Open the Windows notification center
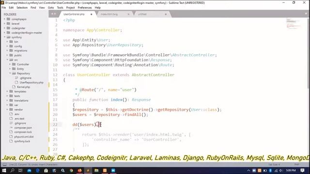The height and width of the screenshot is (174, 310). pyautogui.click(x=302, y=171)
